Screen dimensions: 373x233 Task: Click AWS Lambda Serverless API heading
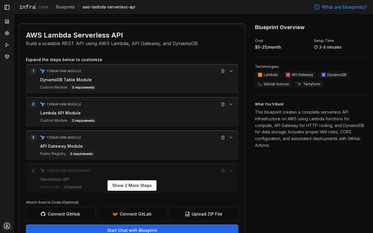coord(74,35)
